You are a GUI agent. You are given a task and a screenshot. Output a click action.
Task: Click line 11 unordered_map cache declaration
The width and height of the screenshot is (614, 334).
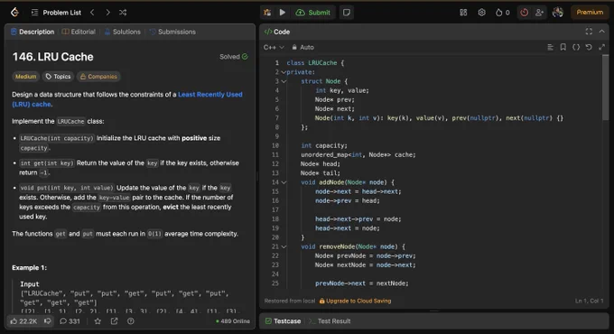358,155
